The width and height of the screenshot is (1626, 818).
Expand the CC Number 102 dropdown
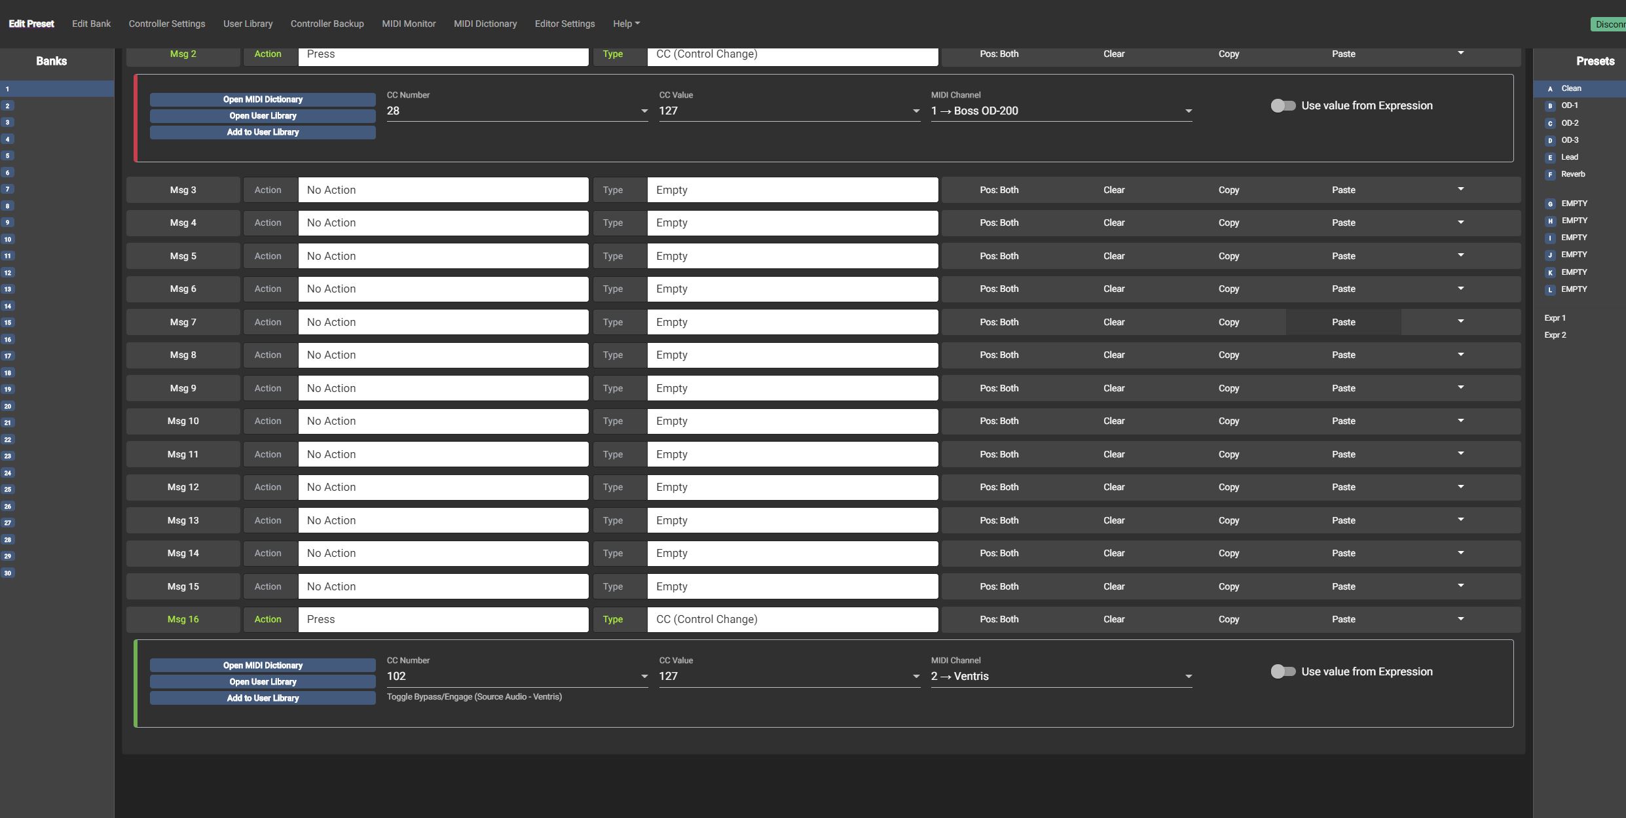coord(517,677)
